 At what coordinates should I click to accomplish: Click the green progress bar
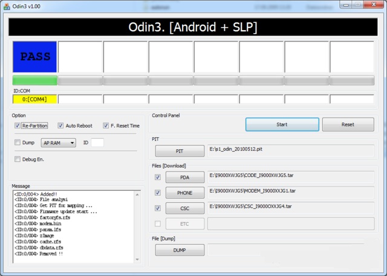(x=35, y=80)
